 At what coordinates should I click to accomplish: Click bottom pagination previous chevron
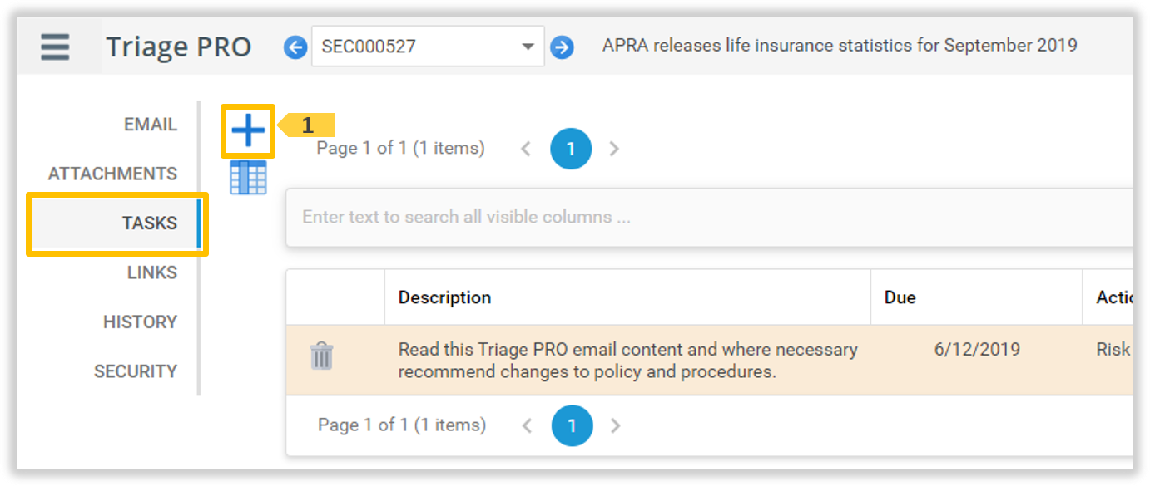(527, 425)
